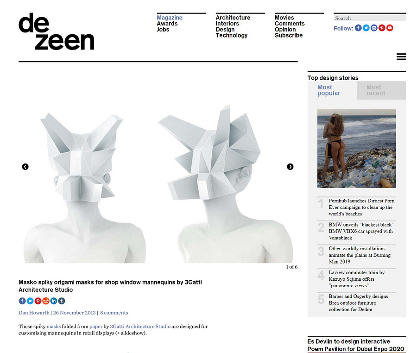Share article on Tumblr icon
The image size is (417, 353).
click(x=62, y=301)
